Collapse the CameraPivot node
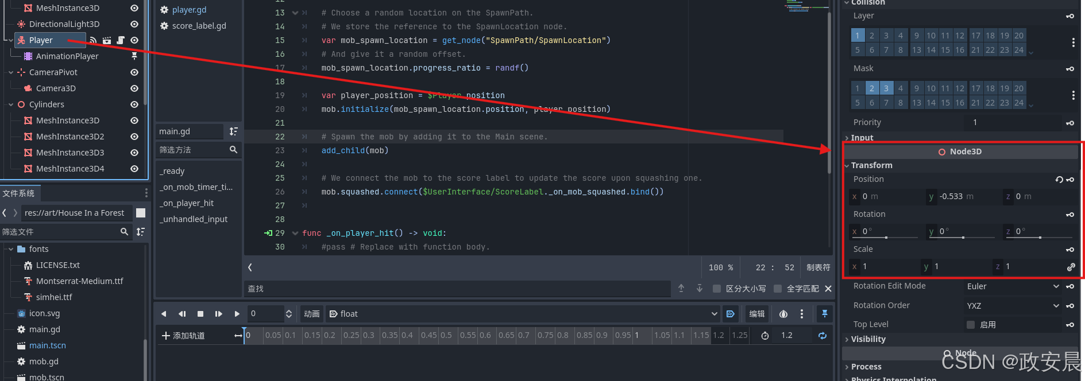 [x=11, y=72]
